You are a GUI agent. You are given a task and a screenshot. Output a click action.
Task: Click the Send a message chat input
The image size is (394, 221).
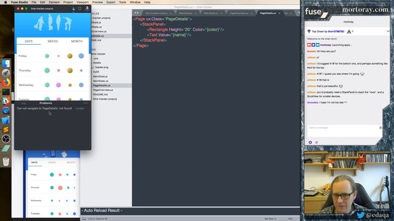pyautogui.click(x=344, y=131)
